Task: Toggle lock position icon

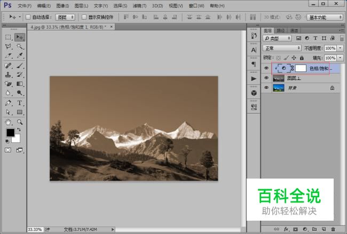Action: [x=294, y=58]
